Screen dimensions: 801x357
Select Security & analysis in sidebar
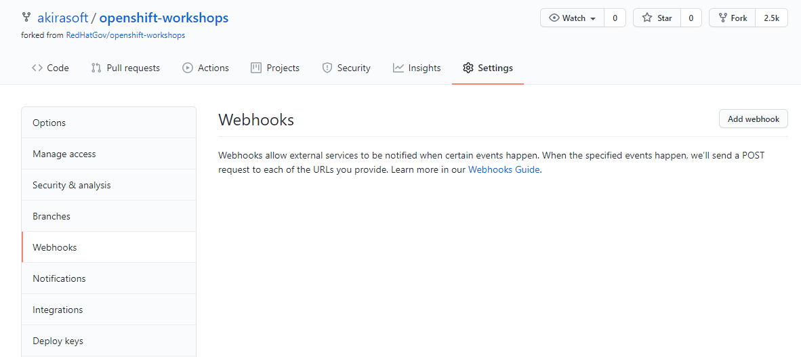[x=72, y=185]
